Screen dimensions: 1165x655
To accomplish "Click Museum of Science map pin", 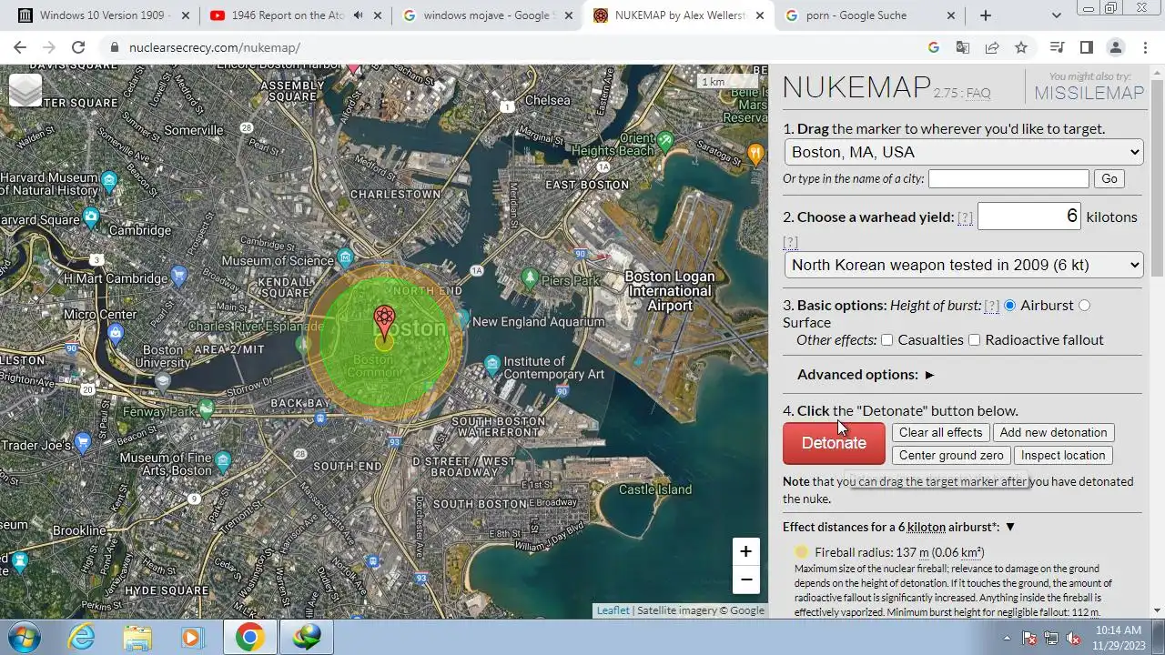I will point(345,257).
